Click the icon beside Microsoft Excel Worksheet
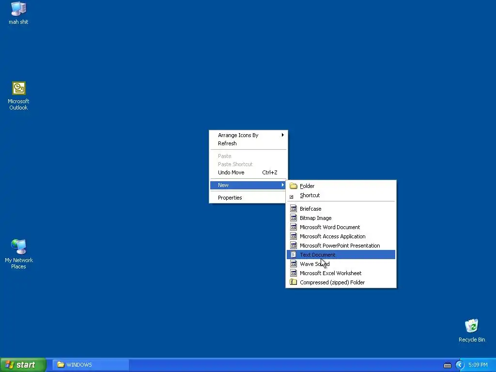Viewport: 496px width, 372px height. click(294, 273)
